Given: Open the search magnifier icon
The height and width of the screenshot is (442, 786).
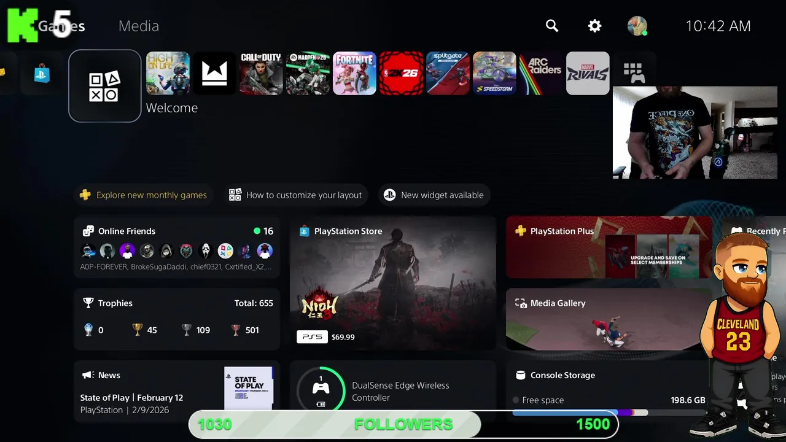Looking at the screenshot, I should tap(552, 26).
